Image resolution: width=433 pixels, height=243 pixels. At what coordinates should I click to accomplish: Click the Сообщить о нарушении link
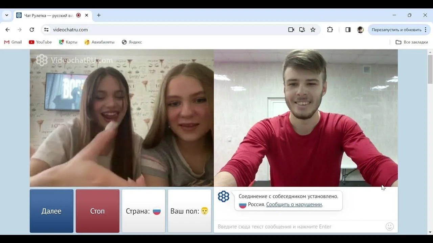[x=294, y=204]
